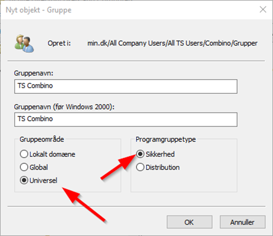Confirm the new group with OK
Image resolution: width=273 pixels, height=236 pixels.
tap(190, 222)
